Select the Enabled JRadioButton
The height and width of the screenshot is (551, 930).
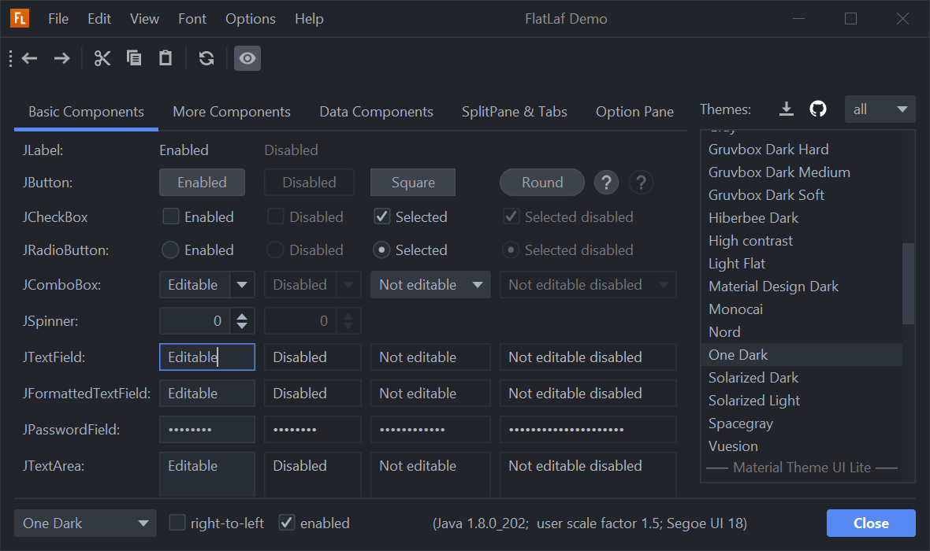[x=170, y=250]
